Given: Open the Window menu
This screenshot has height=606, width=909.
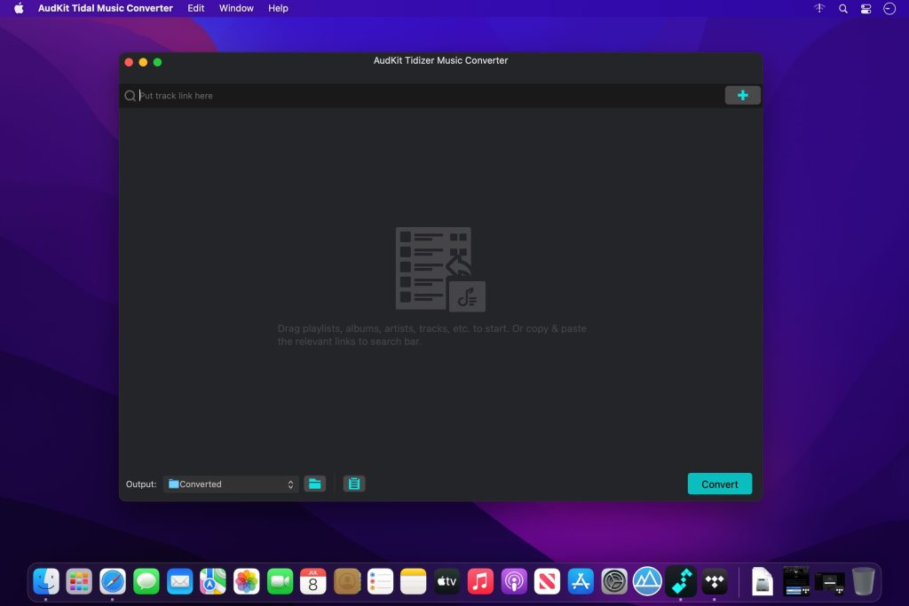Looking at the screenshot, I should [236, 8].
